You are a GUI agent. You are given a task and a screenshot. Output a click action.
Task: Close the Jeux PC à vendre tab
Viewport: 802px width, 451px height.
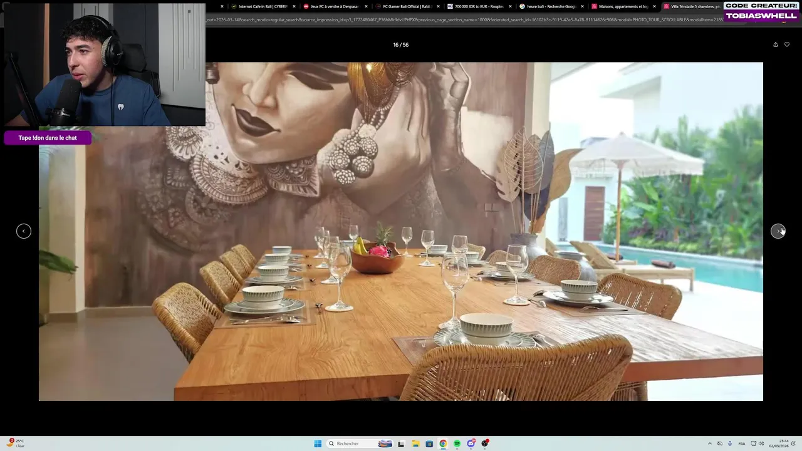(x=366, y=6)
